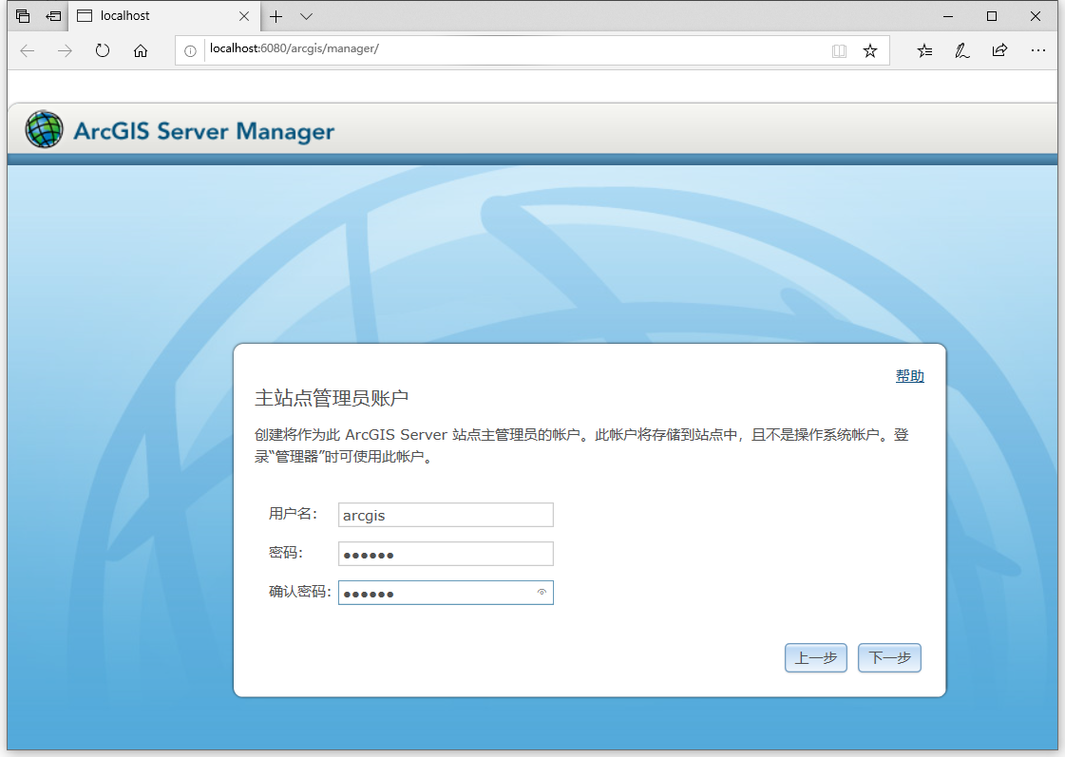1065x757 pixels.
Task: Minimize the browser window
Action: 948,16
